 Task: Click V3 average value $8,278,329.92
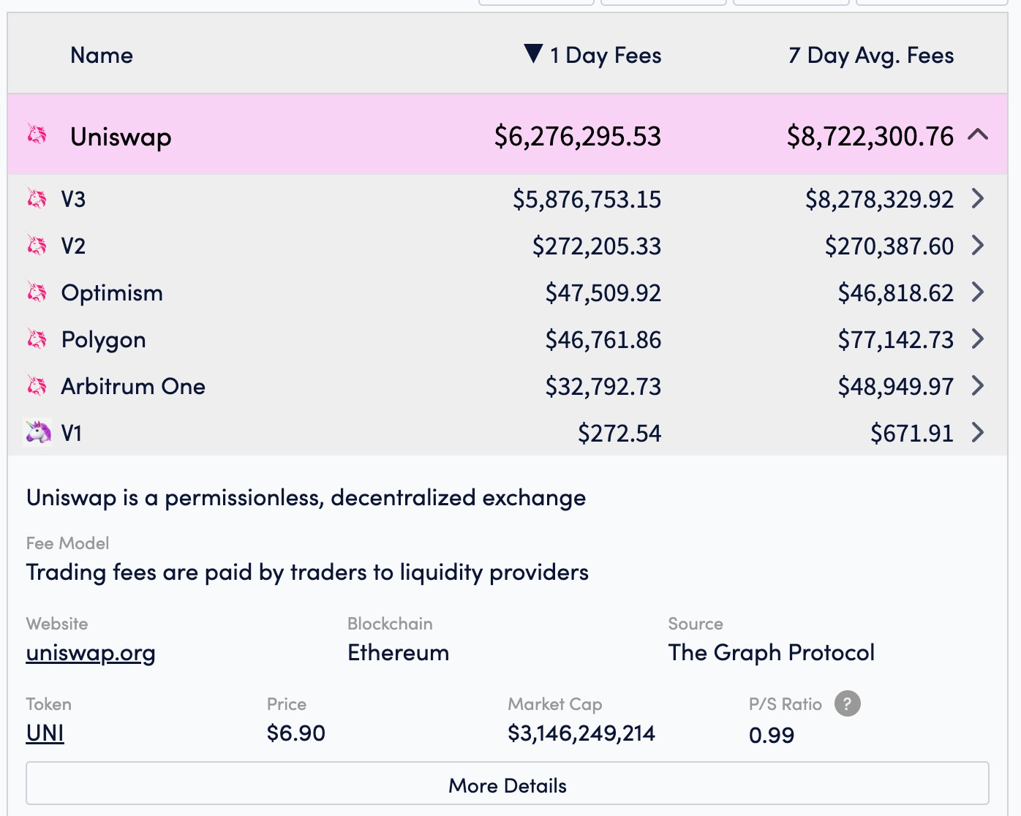pyautogui.click(x=880, y=200)
